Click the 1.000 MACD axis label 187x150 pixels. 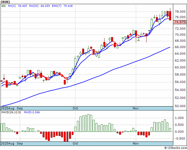[x=179, y=118]
